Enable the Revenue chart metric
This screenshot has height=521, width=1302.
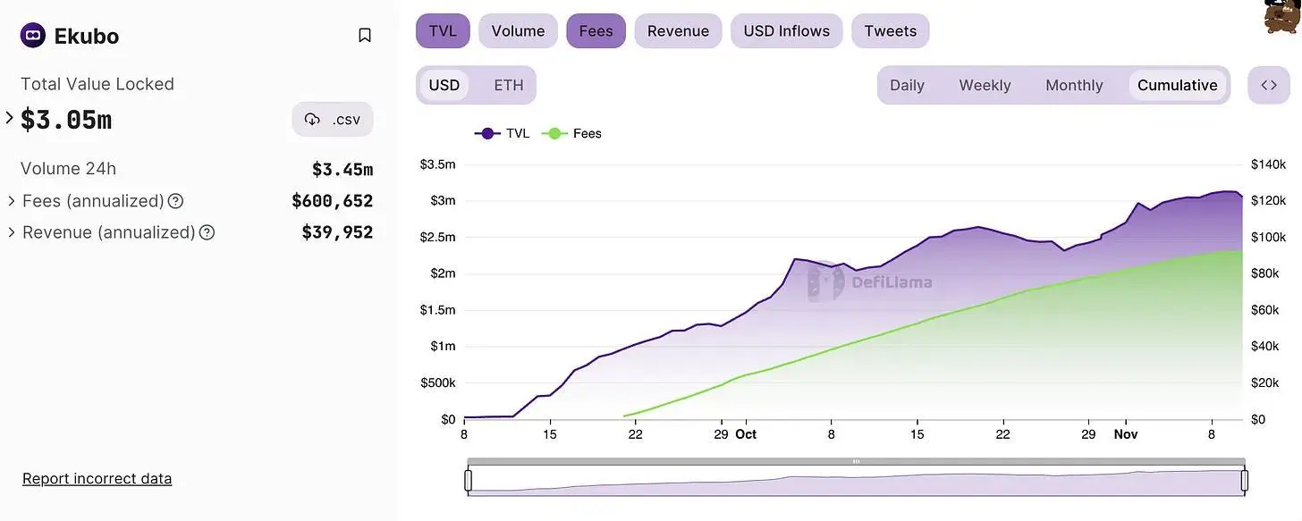pos(678,31)
